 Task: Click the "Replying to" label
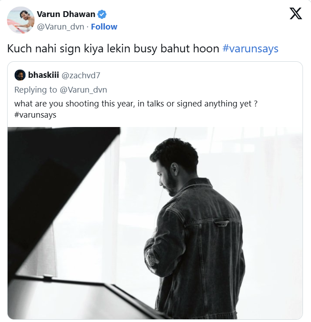tap(36, 90)
